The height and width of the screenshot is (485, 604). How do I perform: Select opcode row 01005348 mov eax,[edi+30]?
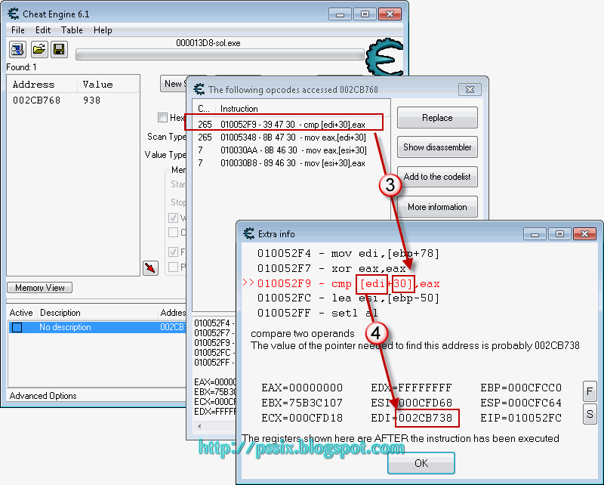[291, 137]
